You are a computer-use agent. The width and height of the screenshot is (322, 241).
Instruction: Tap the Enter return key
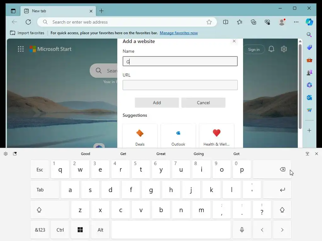[277, 190]
